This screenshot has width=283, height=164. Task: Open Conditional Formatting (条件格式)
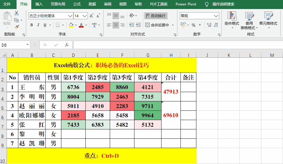[232, 20]
